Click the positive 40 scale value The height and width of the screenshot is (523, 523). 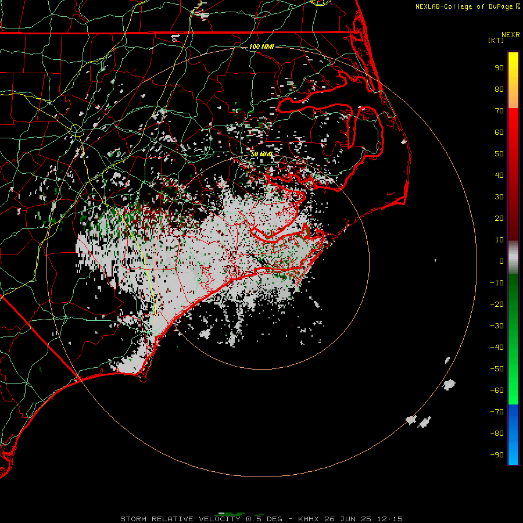499,175
